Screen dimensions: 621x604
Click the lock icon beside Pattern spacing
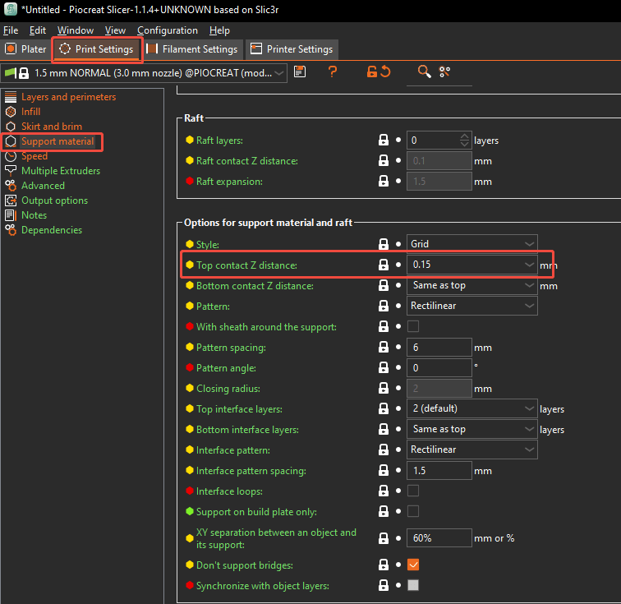coord(384,348)
